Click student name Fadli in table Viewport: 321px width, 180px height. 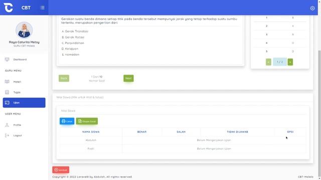91,149
